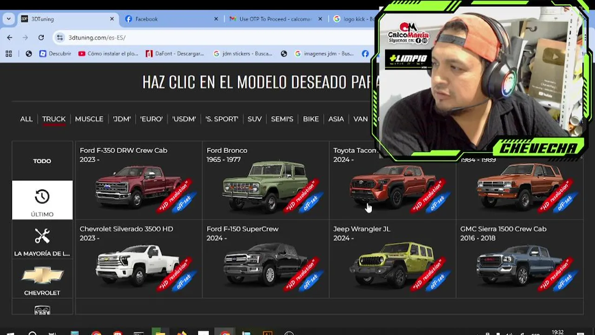Screen dimensions: 595x335
Task: Open the Ford F-350 DRW Crew Cab car
Action: point(139,180)
